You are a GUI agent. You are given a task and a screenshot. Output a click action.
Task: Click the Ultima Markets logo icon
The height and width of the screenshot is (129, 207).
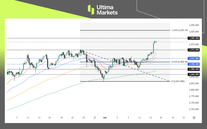click(x=91, y=10)
